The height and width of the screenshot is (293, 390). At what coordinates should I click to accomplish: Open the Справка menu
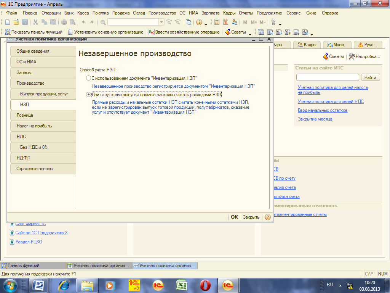[330, 13]
